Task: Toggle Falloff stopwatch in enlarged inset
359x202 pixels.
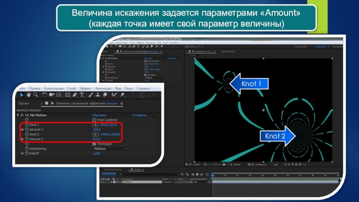Action: (27, 154)
